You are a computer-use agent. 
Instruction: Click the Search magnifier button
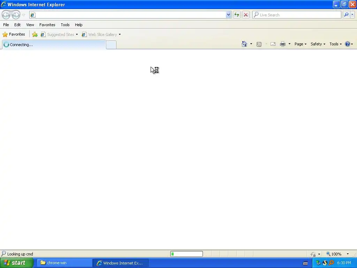pyautogui.click(x=346, y=15)
